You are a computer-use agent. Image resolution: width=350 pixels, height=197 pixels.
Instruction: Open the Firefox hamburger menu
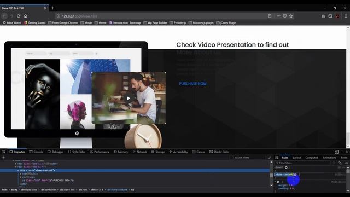click(x=346, y=16)
